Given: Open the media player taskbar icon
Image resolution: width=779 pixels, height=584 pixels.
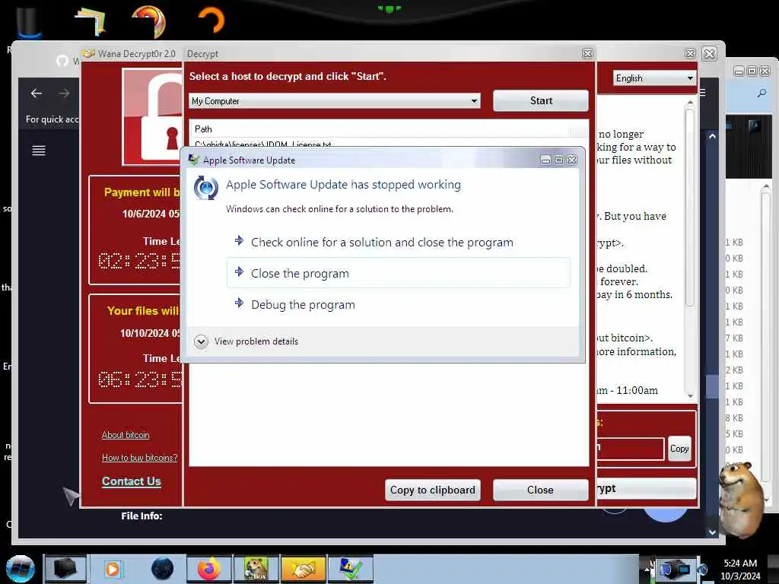Looking at the screenshot, I should (x=113, y=569).
